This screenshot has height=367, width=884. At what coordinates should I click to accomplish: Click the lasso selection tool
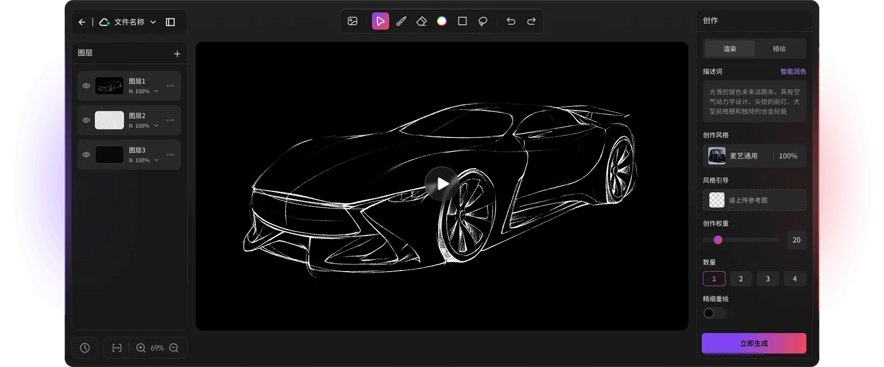pyautogui.click(x=483, y=22)
